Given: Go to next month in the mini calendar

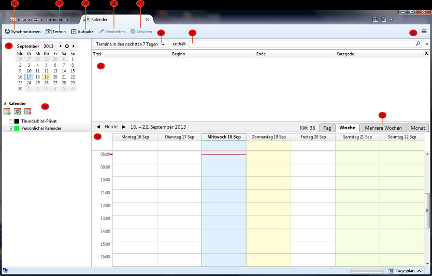Looking at the screenshot, I should [74, 46].
